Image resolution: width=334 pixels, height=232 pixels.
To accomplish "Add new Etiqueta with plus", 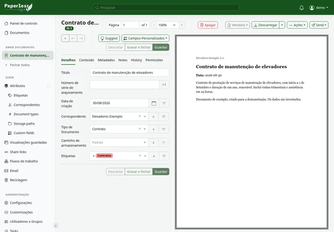I will pyautogui.click(x=154, y=156).
